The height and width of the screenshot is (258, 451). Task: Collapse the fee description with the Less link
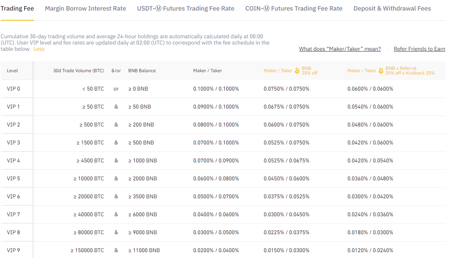pyautogui.click(x=39, y=49)
